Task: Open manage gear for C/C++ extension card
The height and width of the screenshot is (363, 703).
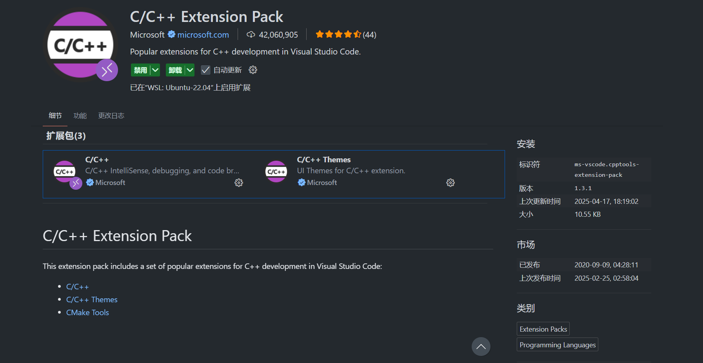Action: (239, 183)
